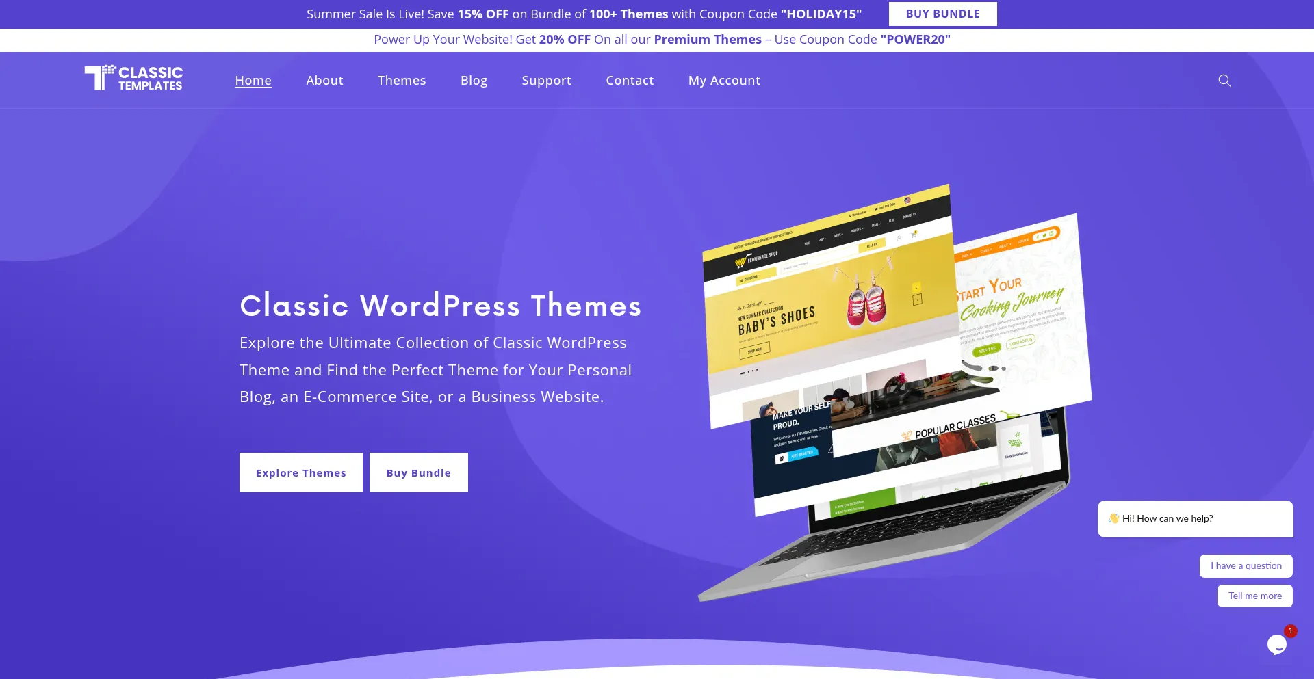
Task: Open the Support menu item
Action: point(546,81)
